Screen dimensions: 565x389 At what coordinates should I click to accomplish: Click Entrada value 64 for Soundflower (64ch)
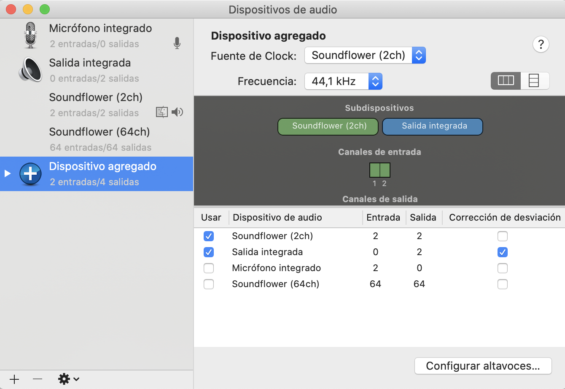(375, 284)
